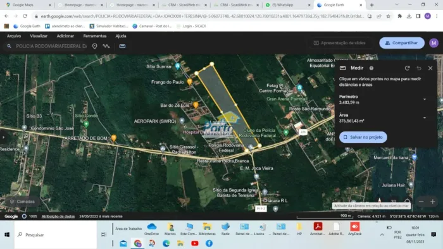Viewport: 443px width, 249px height.
Task: Restart measurement in the Medir panel
Action: (407, 68)
